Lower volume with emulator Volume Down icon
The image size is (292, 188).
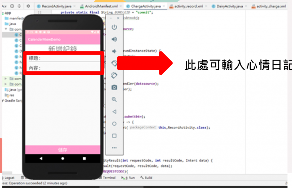tap(114, 51)
